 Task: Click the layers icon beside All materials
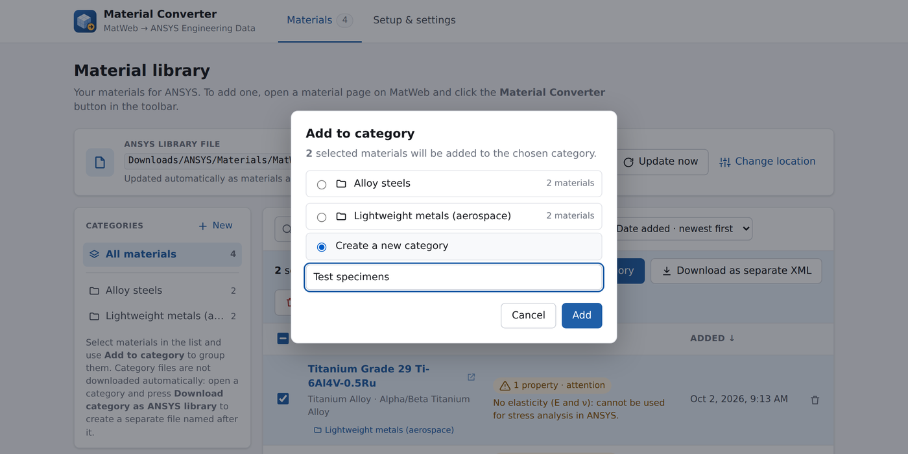click(x=95, y=254)
